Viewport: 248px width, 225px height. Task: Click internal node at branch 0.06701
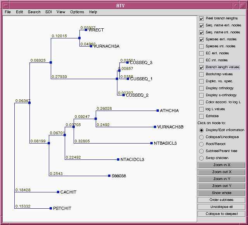pyautogui.click(x=65, y=135)
